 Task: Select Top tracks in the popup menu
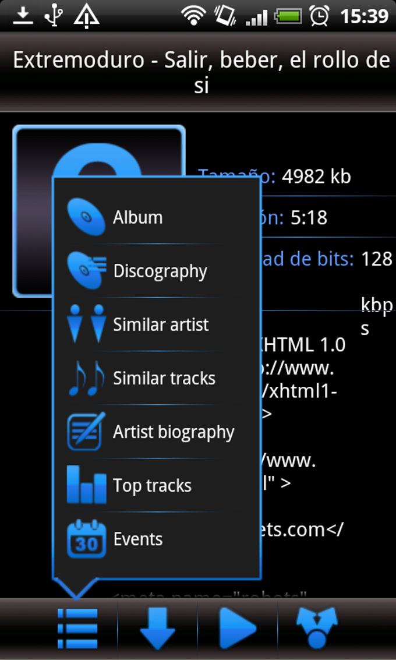(x=157, y=485)
